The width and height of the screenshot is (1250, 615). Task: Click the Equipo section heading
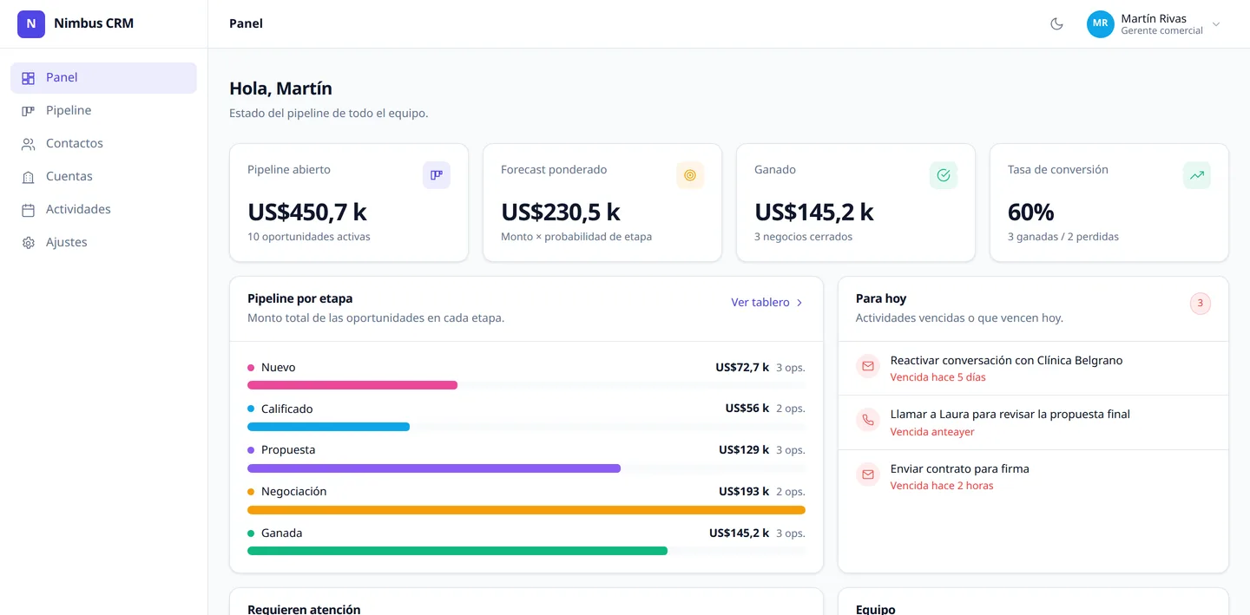point(875,609)
